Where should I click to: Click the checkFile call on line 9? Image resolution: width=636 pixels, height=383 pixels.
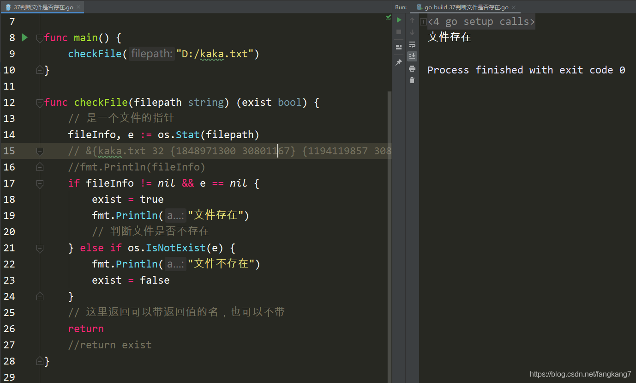(x=95, y=54)
